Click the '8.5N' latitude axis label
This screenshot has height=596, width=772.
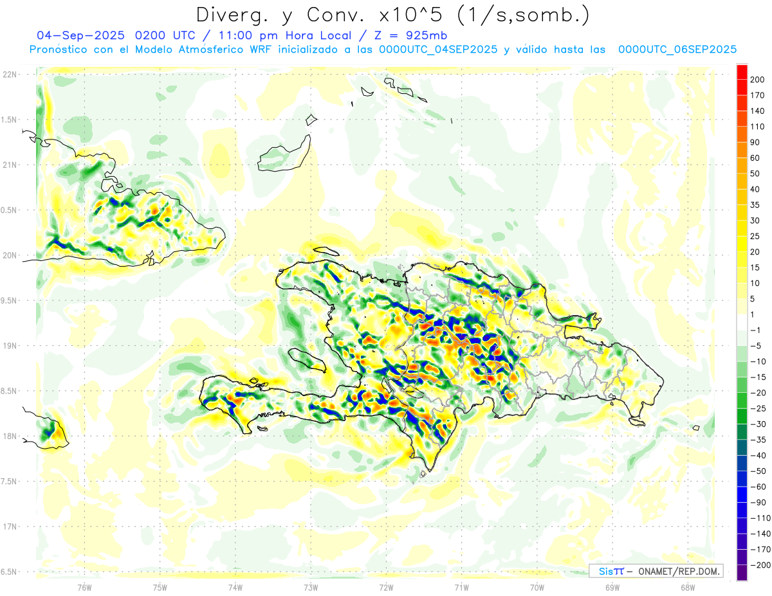[9, 391]
